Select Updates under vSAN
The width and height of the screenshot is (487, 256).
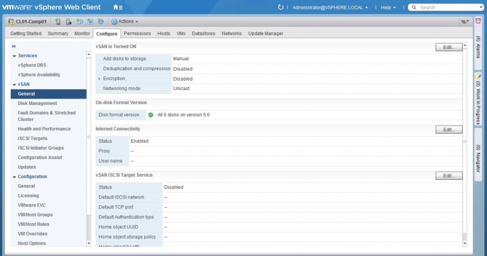[27, 167]
